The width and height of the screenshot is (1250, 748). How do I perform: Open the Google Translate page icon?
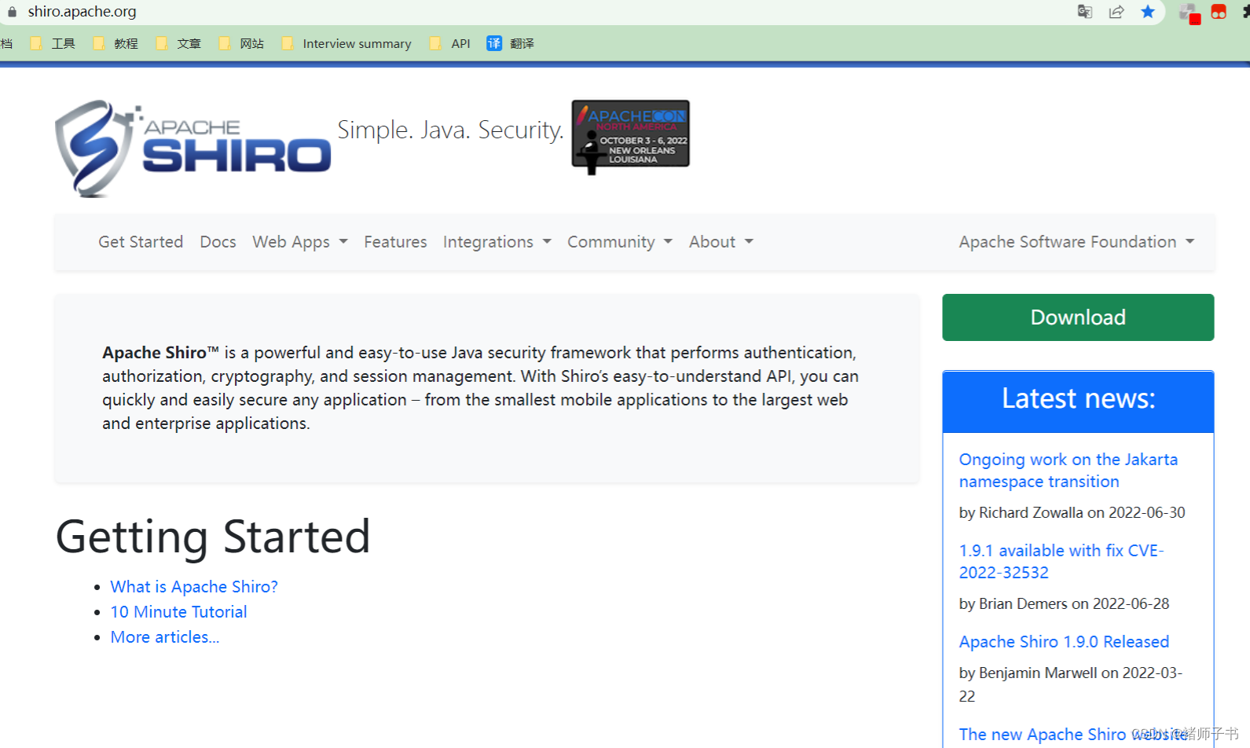coord(1085,12)
